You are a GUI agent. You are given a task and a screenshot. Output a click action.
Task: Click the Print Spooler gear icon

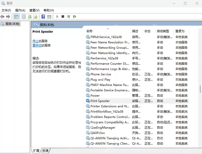click(88, 101)
